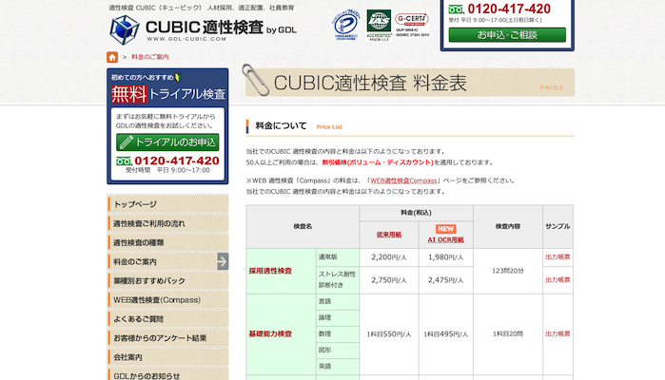Image resolution: width=665 pixels, height=380 pixels.
Task: Click the 1,980円/人 price cell
Action: click(446, 257)
